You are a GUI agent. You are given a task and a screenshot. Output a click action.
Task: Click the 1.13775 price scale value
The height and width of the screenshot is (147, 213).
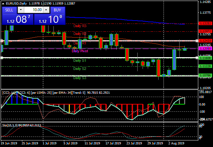(205, 13)
